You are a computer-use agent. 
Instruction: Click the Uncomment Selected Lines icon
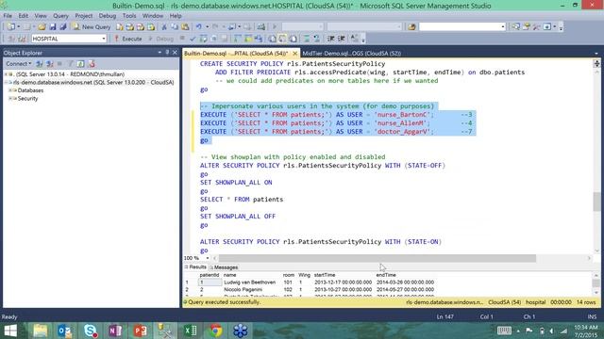coord(317,39)
